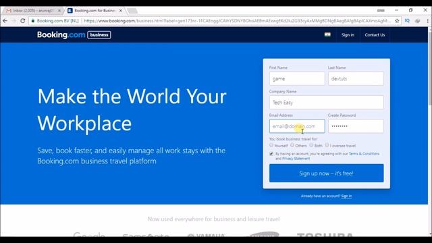The width and height of the screenshot is (432, 243).
Task: Open the Privacy Statement link
Action: [296, 159]
